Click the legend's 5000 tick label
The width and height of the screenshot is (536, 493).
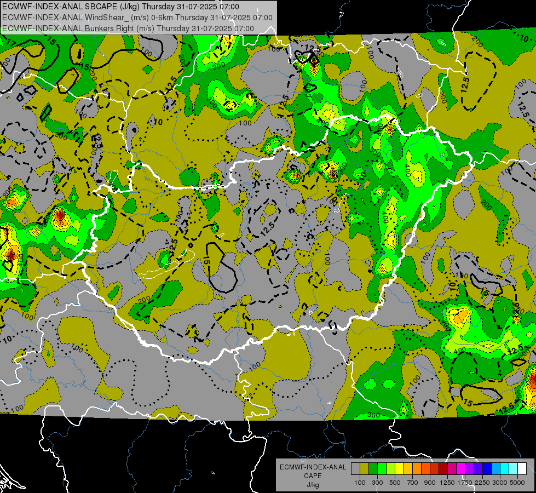(x=517, y=483)
